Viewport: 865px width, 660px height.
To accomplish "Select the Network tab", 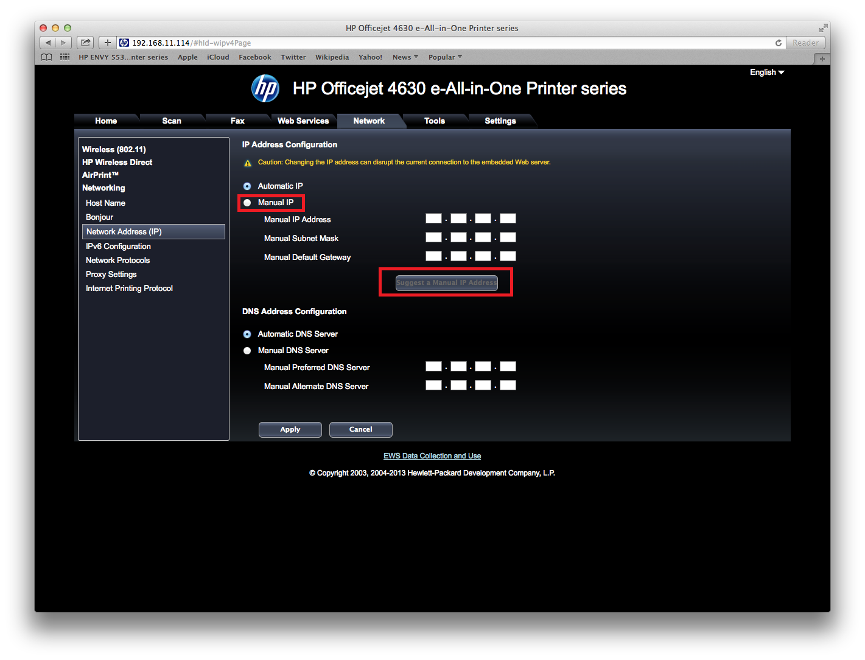I will [369, 121].
